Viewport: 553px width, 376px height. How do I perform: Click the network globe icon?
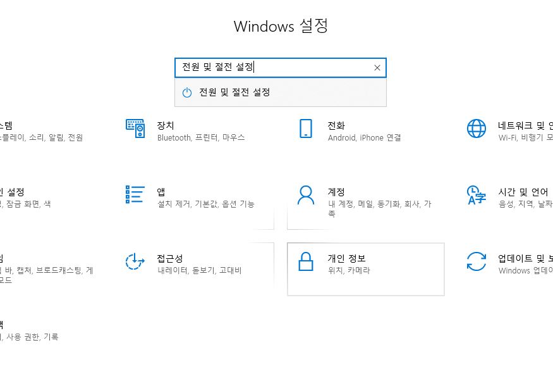[x=477, y=128]
